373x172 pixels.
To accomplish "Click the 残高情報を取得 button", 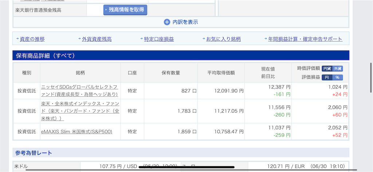I will (x=125, y=10).
